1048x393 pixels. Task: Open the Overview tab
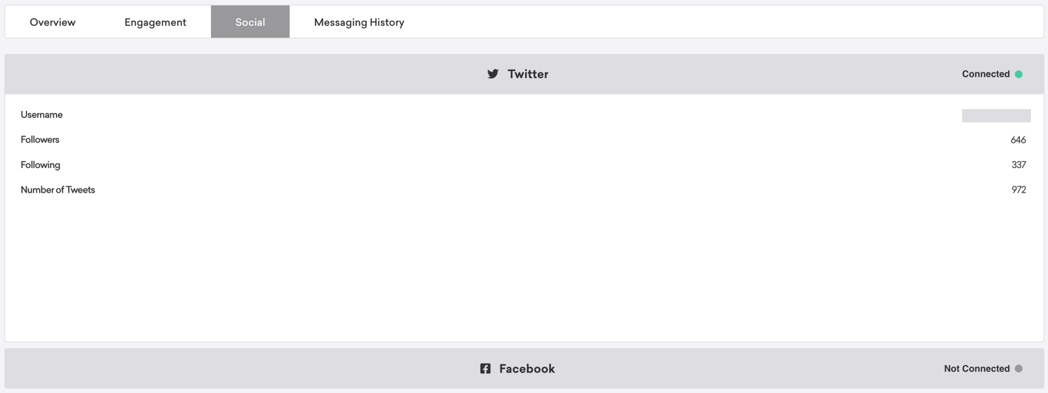53,22
